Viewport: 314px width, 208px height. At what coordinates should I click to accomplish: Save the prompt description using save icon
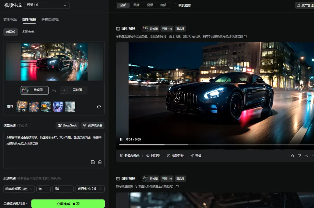(93, 162)
